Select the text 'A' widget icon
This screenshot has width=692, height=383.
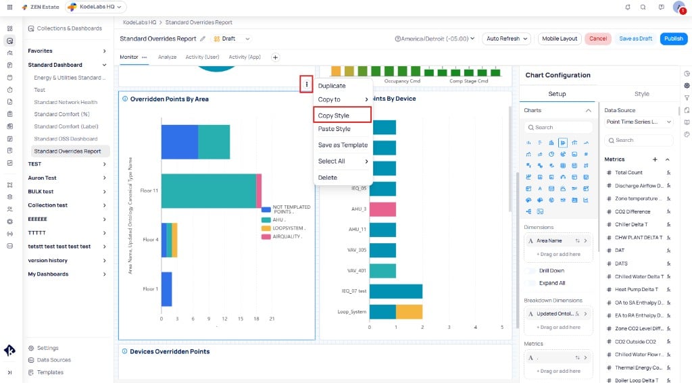tap(540, 188)
